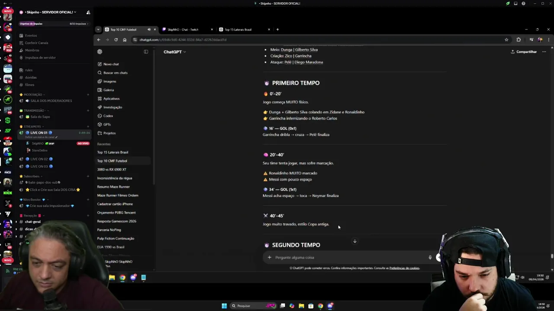The width and height of the screenshot is (554, 311).
Task: Open Galeria in ChatGPT sidebar
Action: 109,90
